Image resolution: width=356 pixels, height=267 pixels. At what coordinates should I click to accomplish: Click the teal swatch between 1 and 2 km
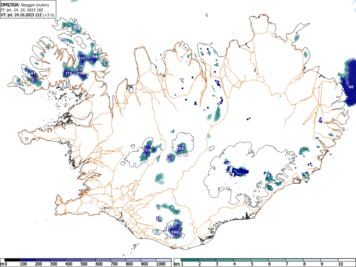190,260
